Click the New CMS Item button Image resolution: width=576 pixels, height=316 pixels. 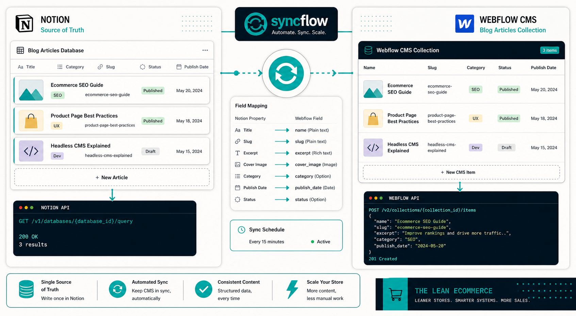[x=461, y=172]
